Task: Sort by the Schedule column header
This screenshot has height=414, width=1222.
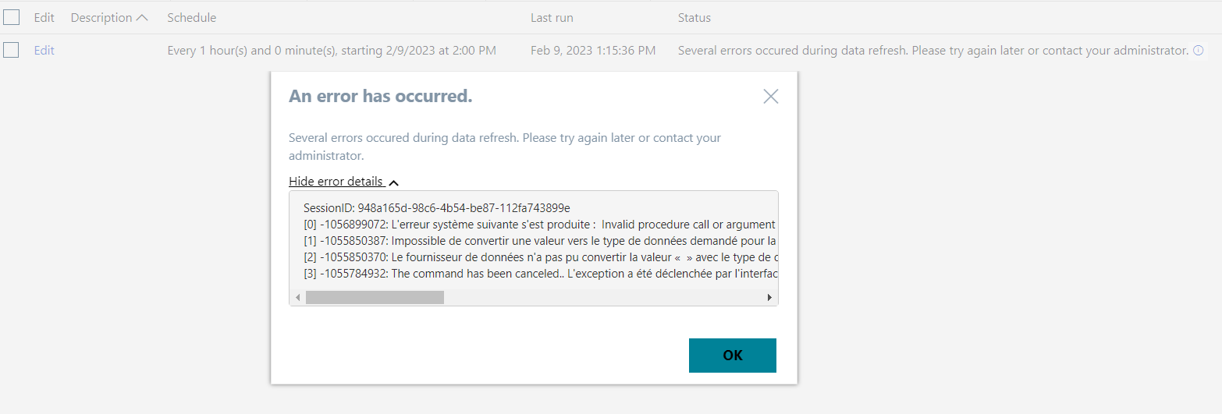Action: [x=192, y=17]
